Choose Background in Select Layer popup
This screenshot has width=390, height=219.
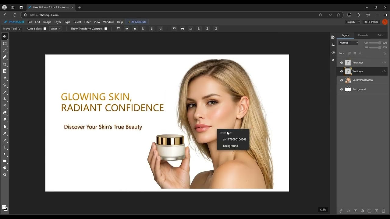[233, 146]
